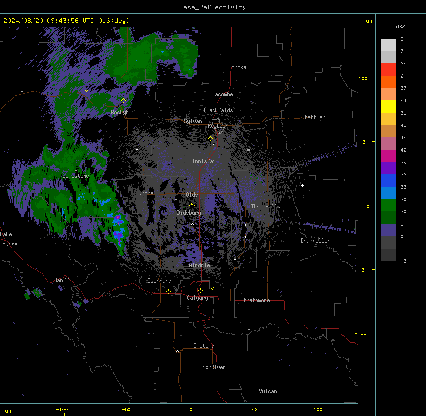Click the Vulcan label

pos(268,391)
